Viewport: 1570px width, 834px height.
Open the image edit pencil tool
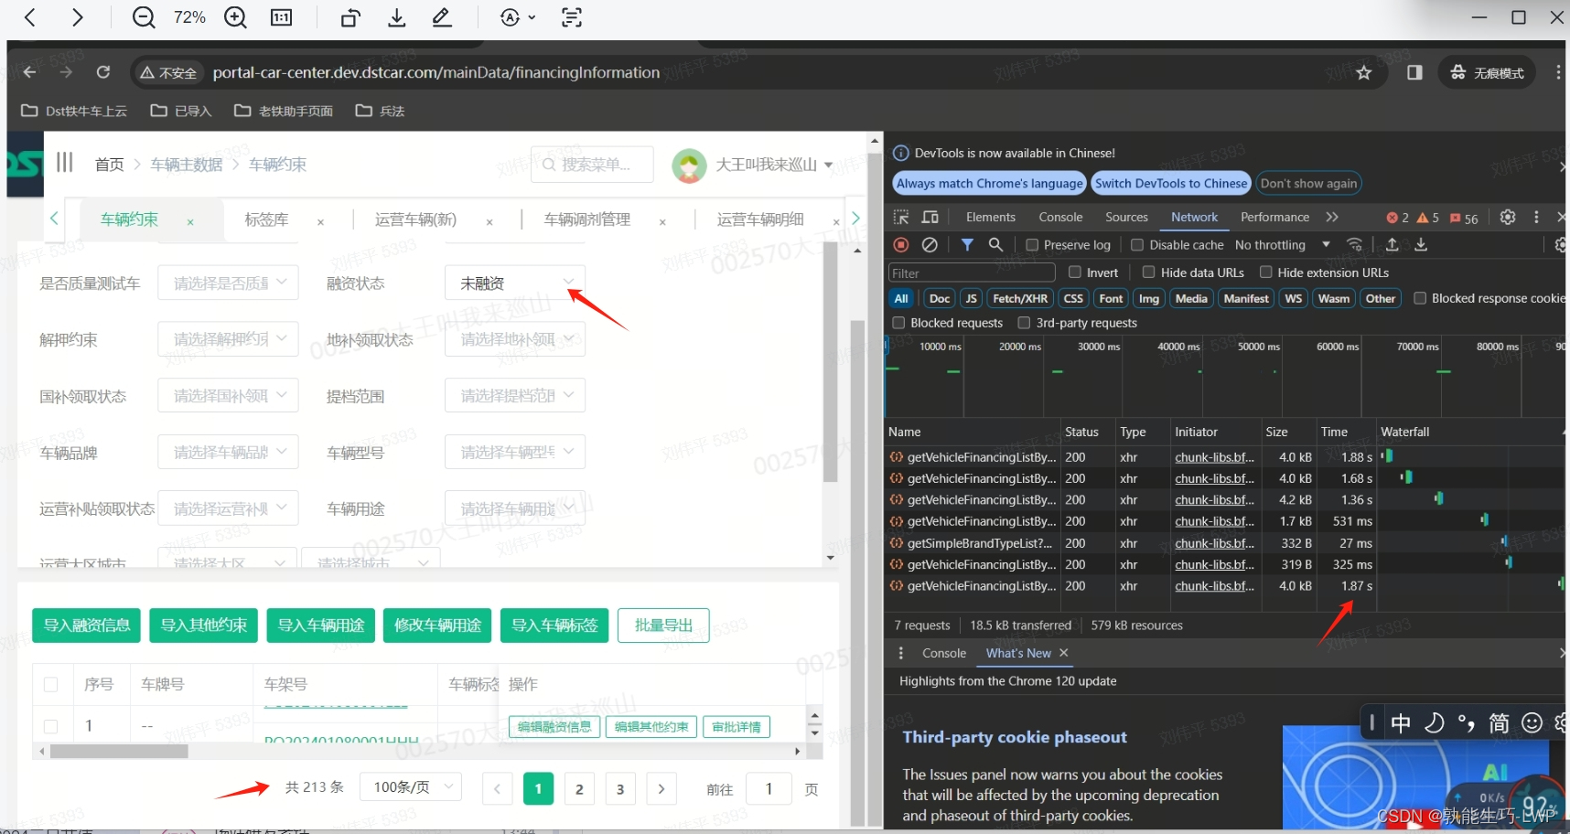[x=443, y=17]
